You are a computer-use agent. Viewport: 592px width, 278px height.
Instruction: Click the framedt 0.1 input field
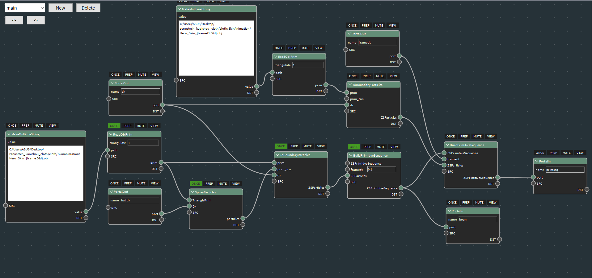click(381, 169)
